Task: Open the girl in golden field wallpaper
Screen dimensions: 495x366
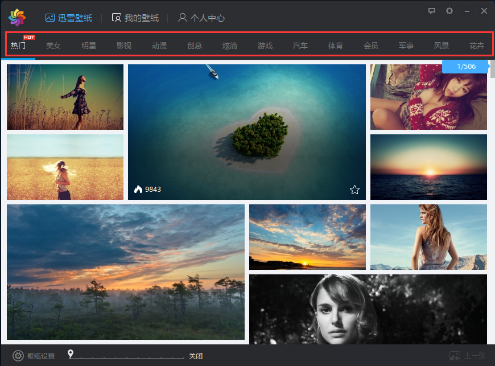Action: tap(65, 167)
